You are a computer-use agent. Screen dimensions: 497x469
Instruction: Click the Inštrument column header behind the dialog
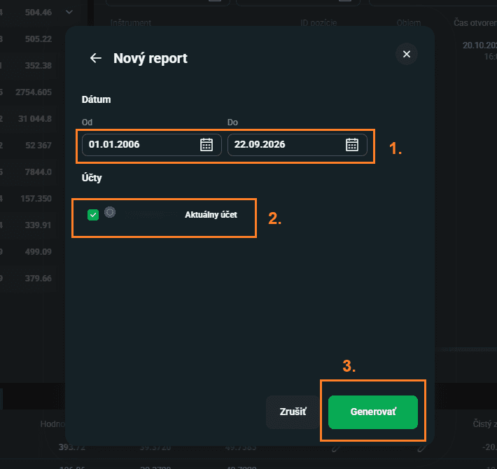131,23
